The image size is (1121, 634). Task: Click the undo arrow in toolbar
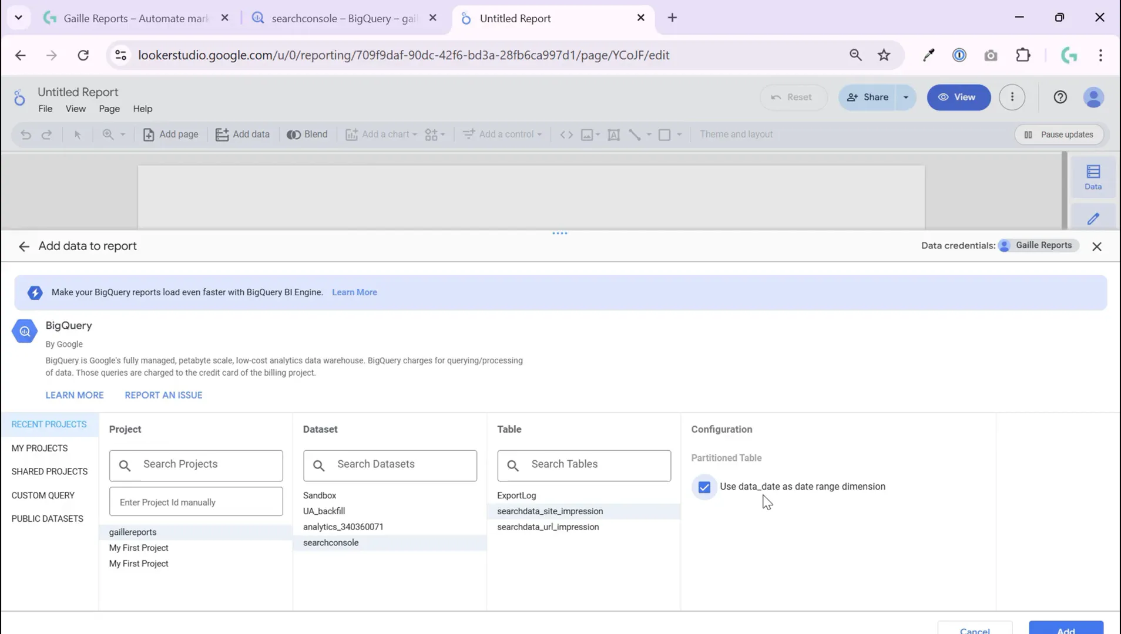(25, 134)
